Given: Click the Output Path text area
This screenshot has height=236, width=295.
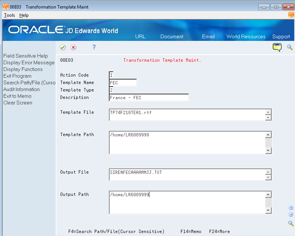Looking at the screenshot, I should click(x=187, y=203).
